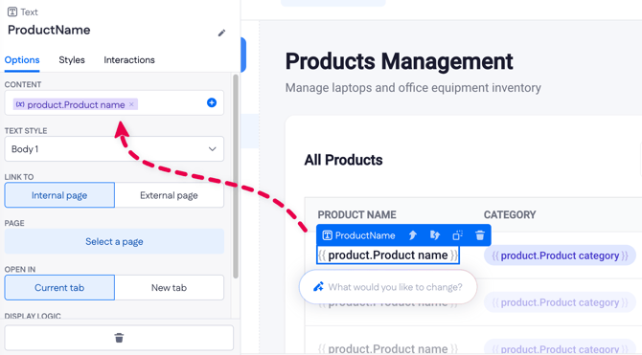
Task: Duplicate the ProductName element
Action: (457, 235)
